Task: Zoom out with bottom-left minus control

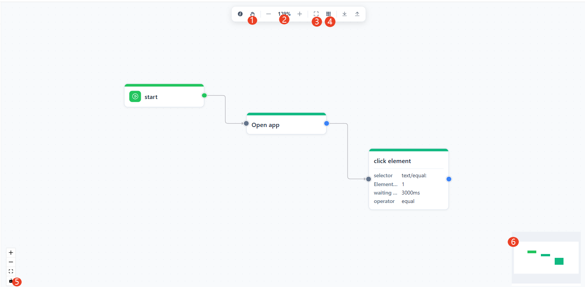Action: pyautogui.click(x=11, y=262)
